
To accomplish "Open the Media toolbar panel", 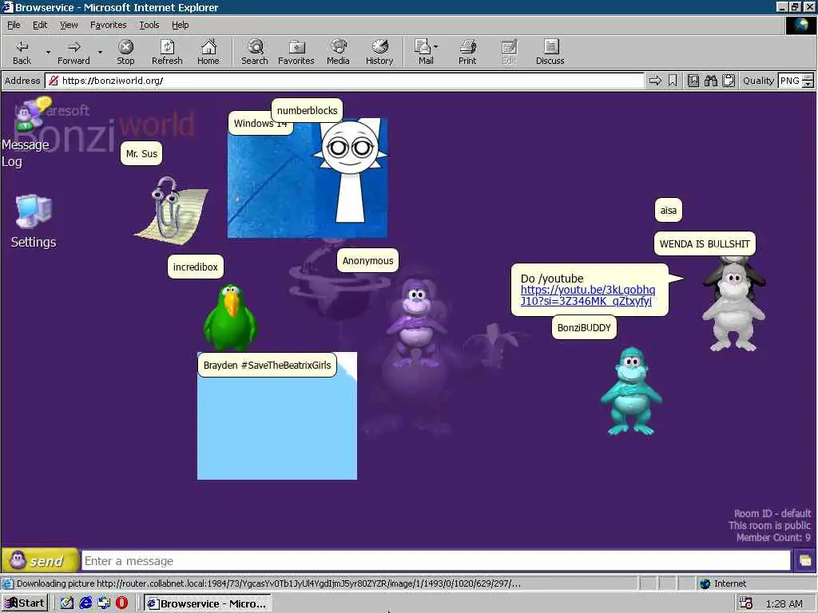I will tap(338, 52).
